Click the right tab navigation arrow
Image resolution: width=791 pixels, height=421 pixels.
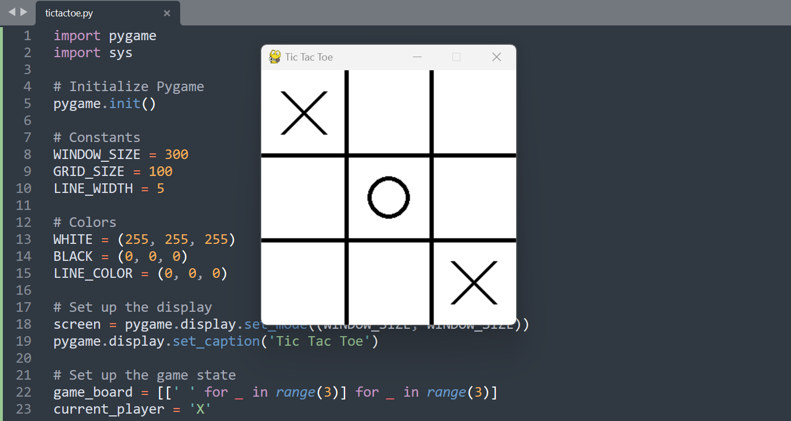[24, 12]
